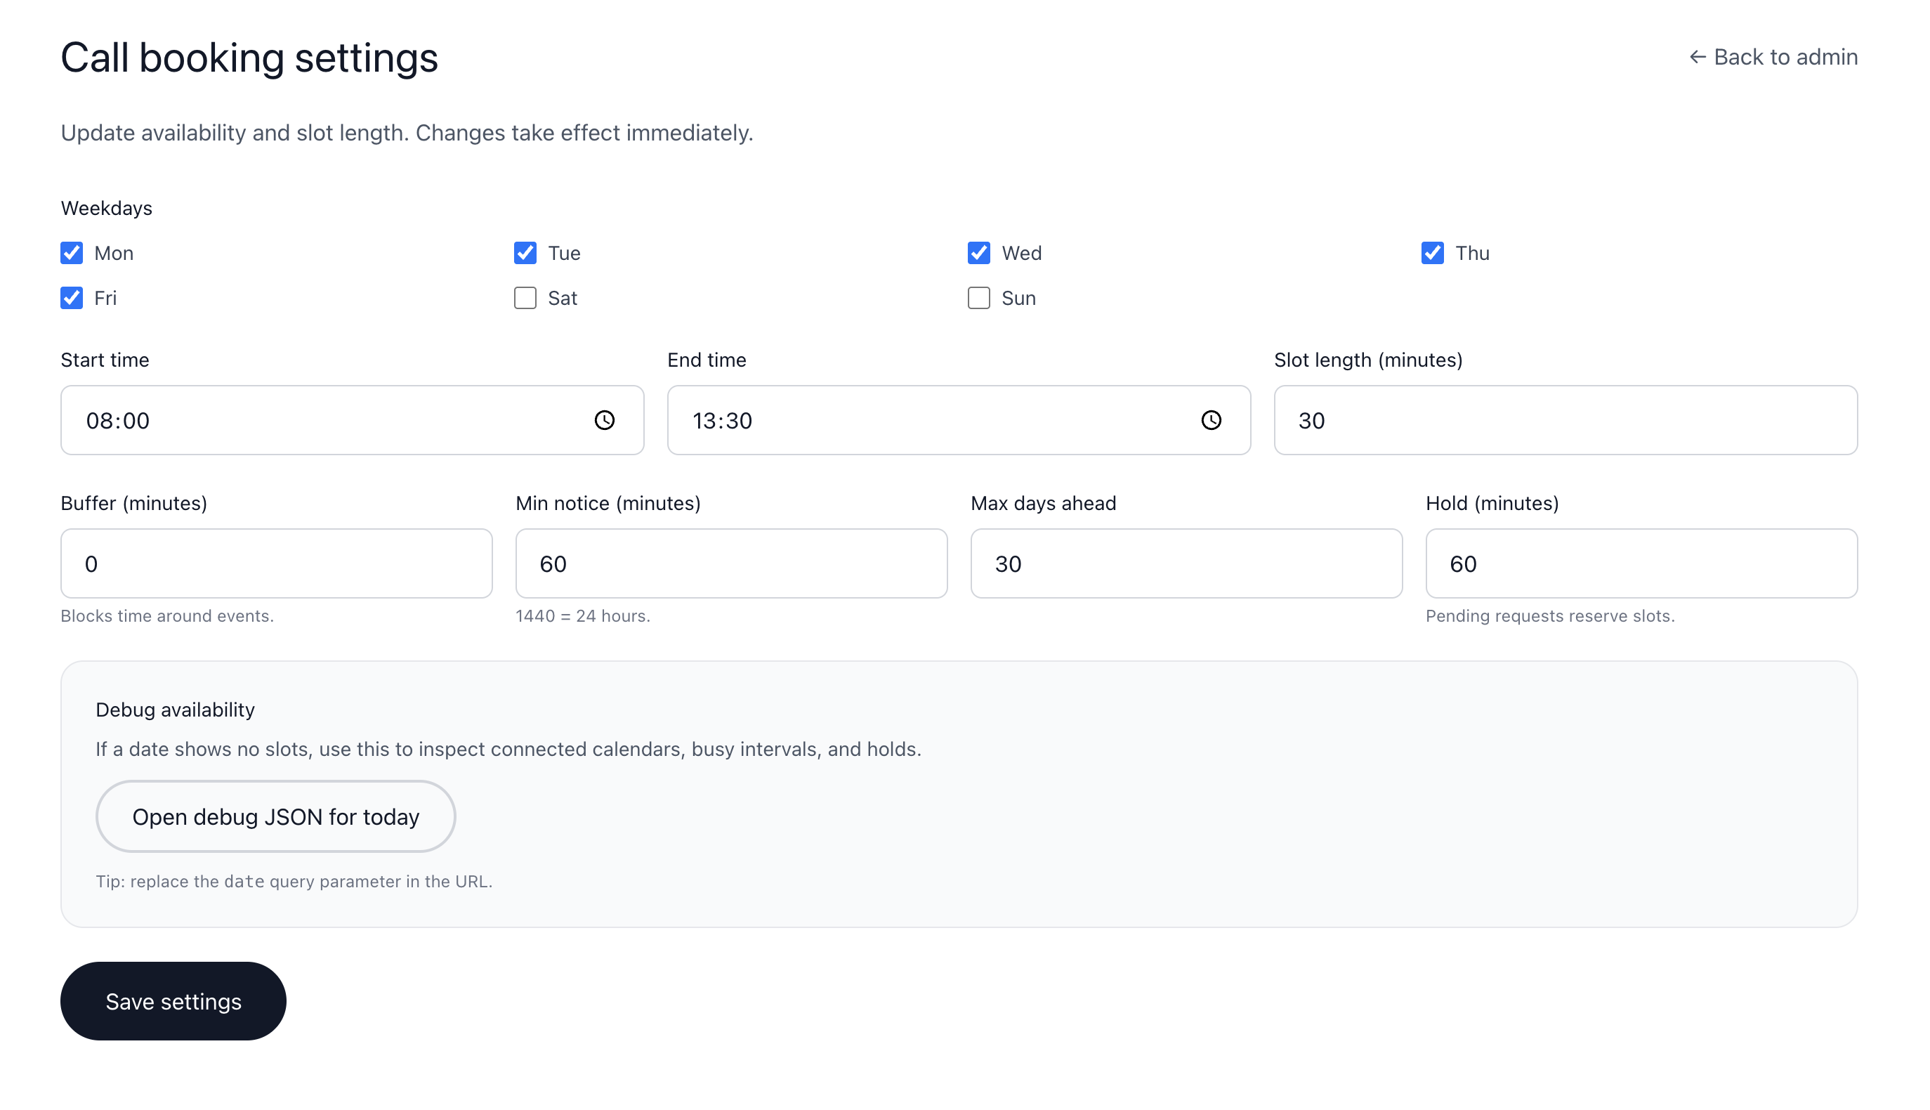1930x1110 pixels.
Task: Click the Start time text field
Action: pos(305,420)
